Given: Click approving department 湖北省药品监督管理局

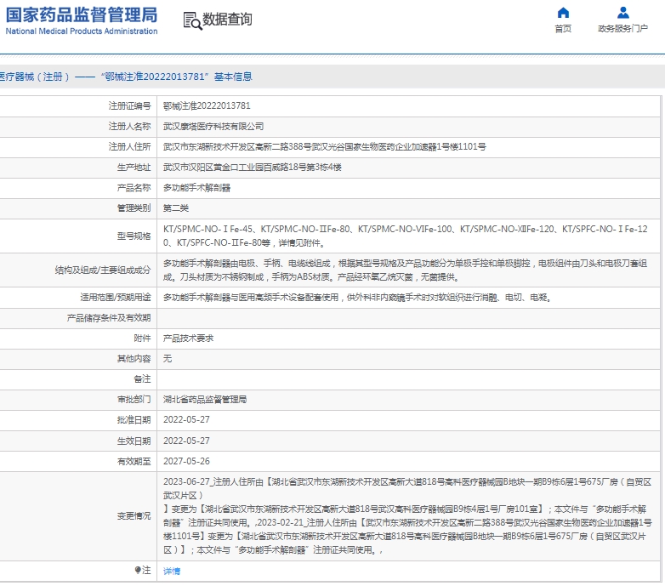Looking at the screenshot, I should pyautogui.click(x=205, y=400).
